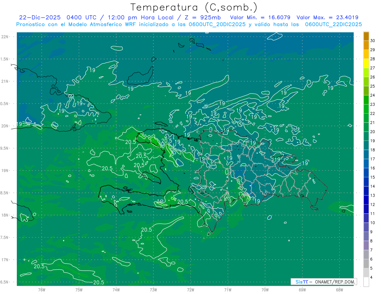Screen dimensions: 381x294
Task: Click longitude axis label "68W"
Action: coord(339,290)
